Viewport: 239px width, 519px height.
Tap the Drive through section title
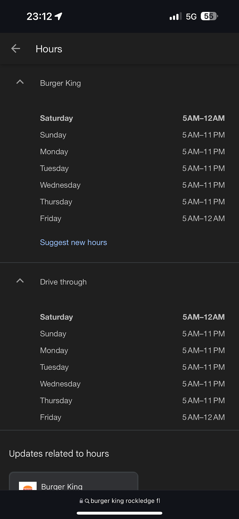pos(63,282)
